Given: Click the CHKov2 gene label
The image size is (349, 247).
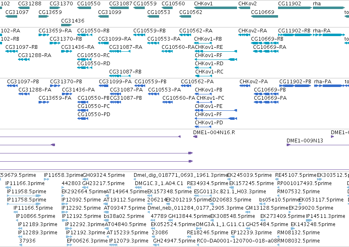Looking at the screenshot, I should coord(248,4).
